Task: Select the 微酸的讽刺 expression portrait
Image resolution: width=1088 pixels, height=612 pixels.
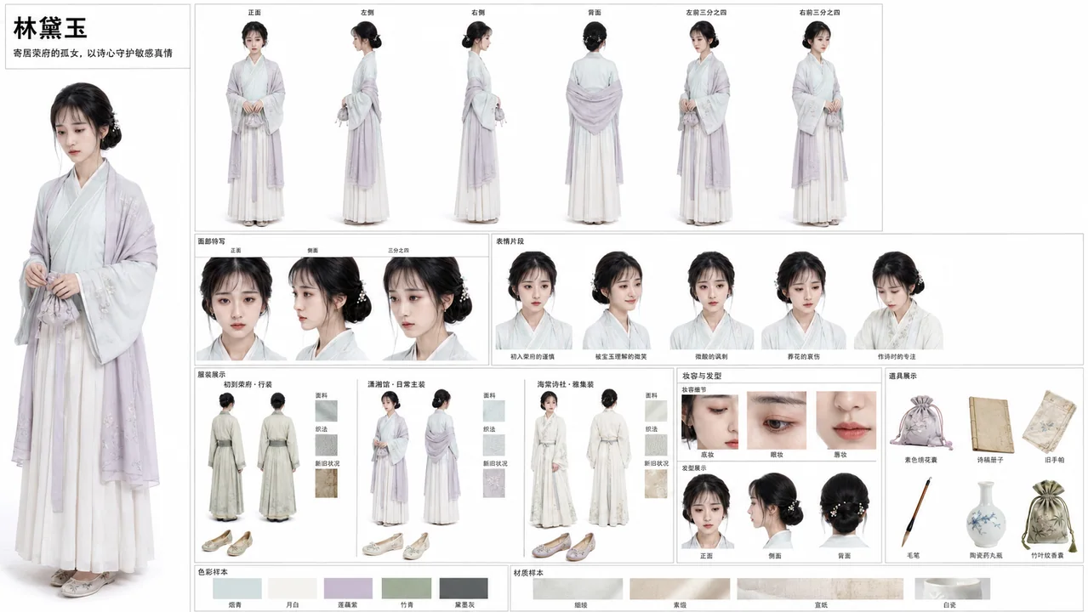Action: (711, 300)
